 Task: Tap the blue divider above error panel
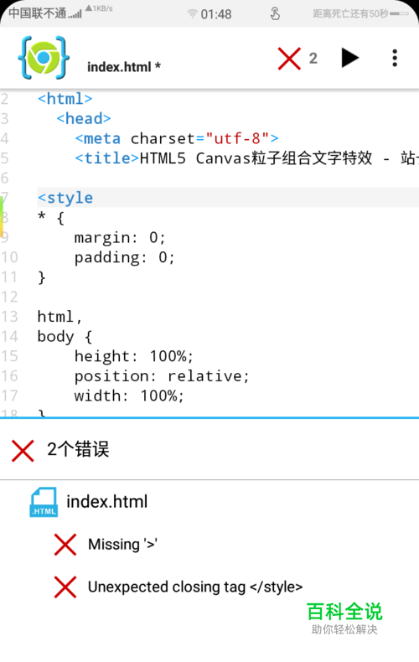(x=209, y=418)
